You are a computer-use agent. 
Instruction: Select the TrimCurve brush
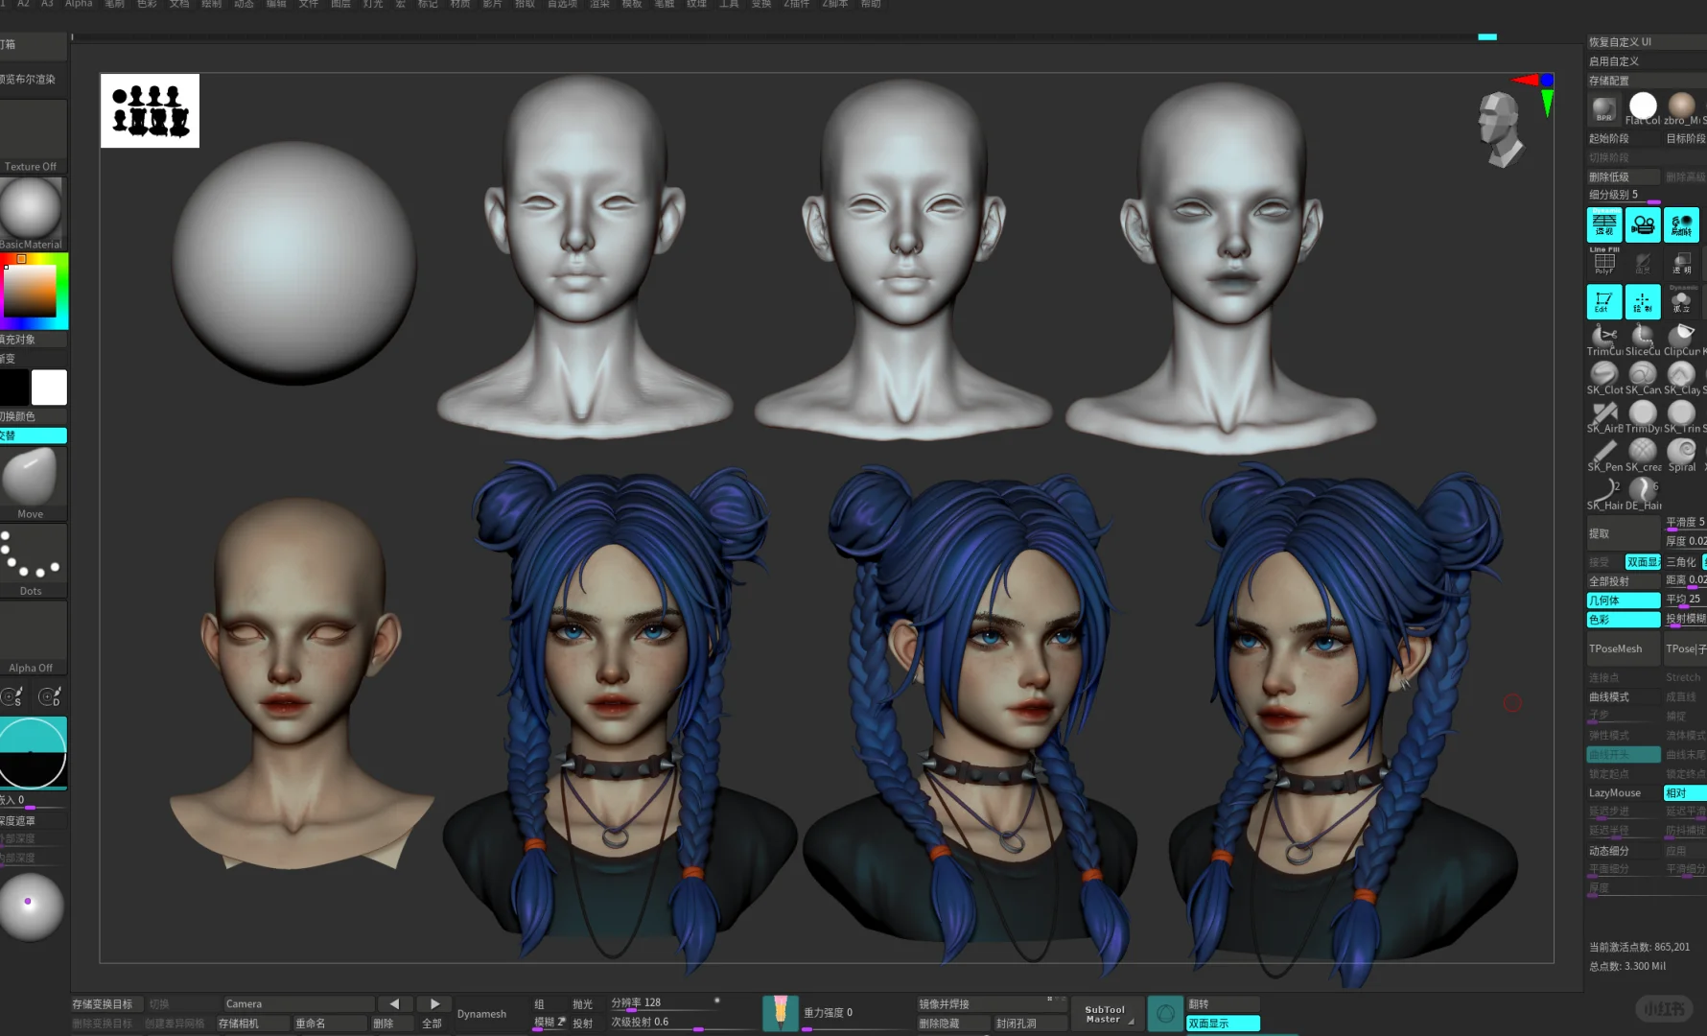point(1604,340)
